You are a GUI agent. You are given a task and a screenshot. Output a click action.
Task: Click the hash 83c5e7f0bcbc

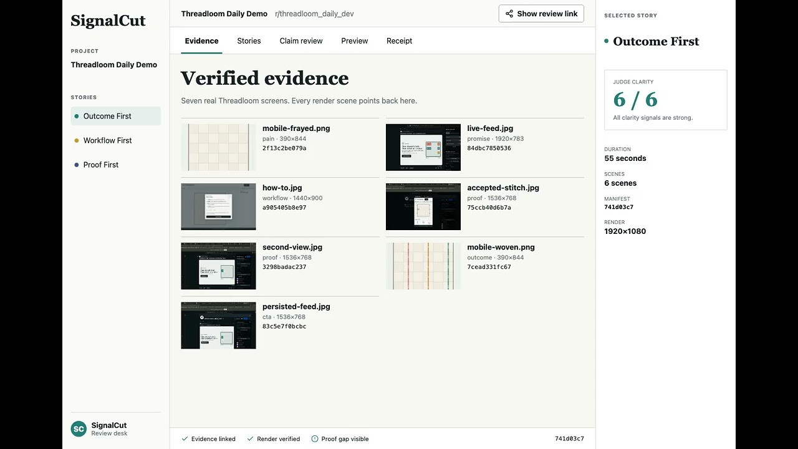pyautogui.click(x=284, y=326)
